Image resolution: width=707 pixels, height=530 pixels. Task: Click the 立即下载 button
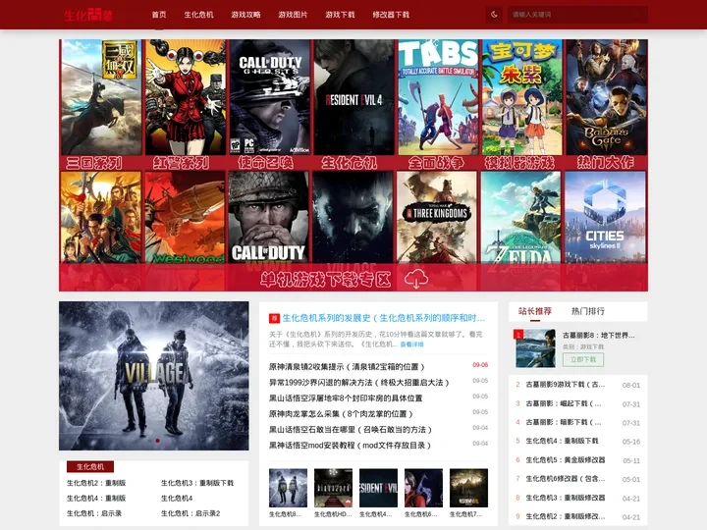pyautogui.click(x=583, y=359)
